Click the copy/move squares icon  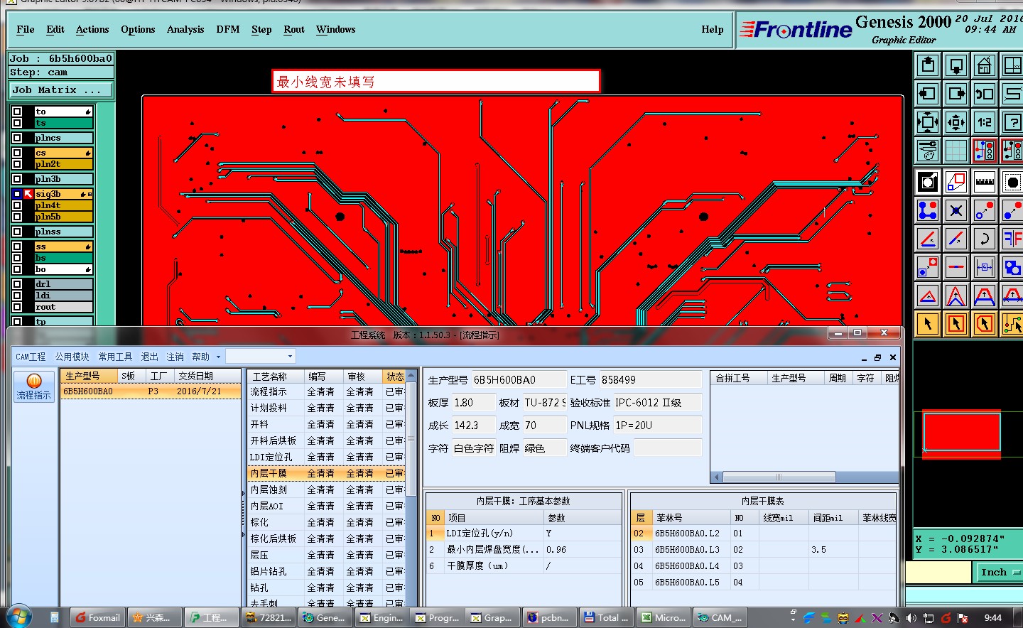tap(956, 182)
